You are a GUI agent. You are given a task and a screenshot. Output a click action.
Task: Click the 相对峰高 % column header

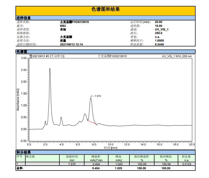(166, 158)
